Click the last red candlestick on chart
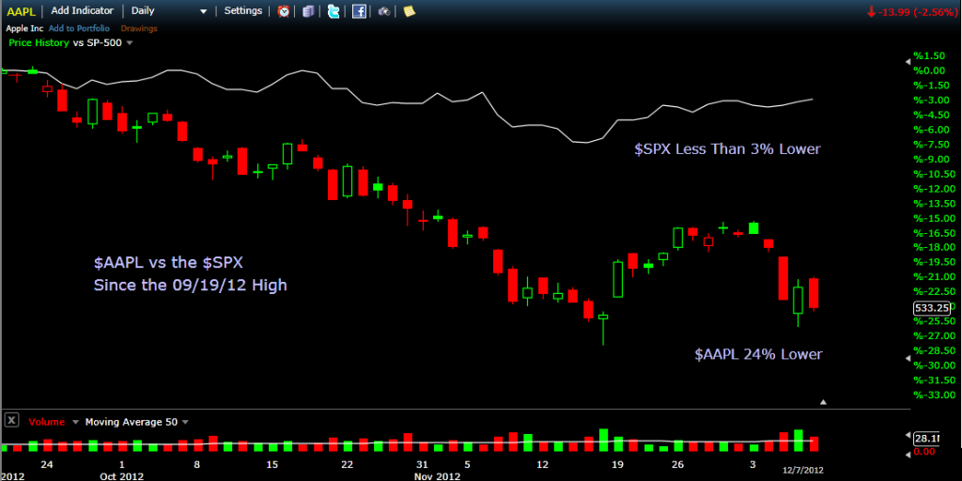 click(814, 293)
